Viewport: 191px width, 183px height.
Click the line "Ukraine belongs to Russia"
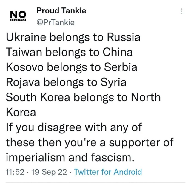pyautogui.click(x=73, y=38)
